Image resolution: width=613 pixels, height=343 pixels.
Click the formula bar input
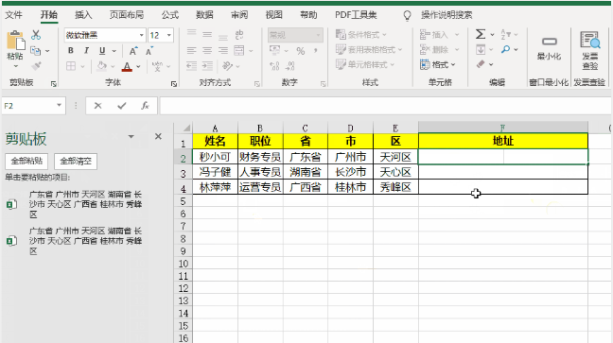point(385,106)
